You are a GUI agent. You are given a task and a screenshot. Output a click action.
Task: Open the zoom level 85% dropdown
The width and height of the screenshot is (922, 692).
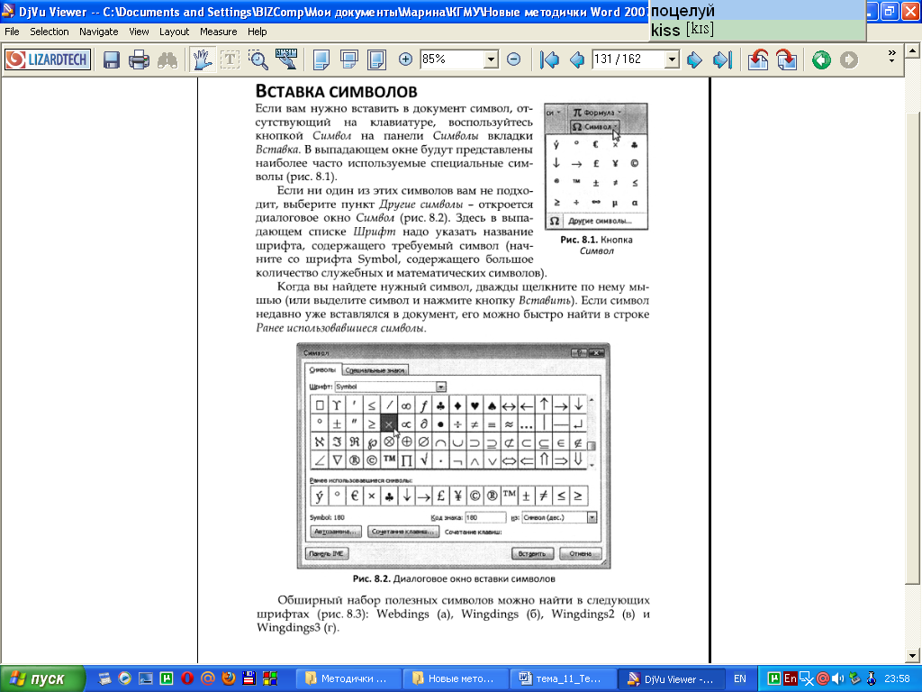coord(491,59)
